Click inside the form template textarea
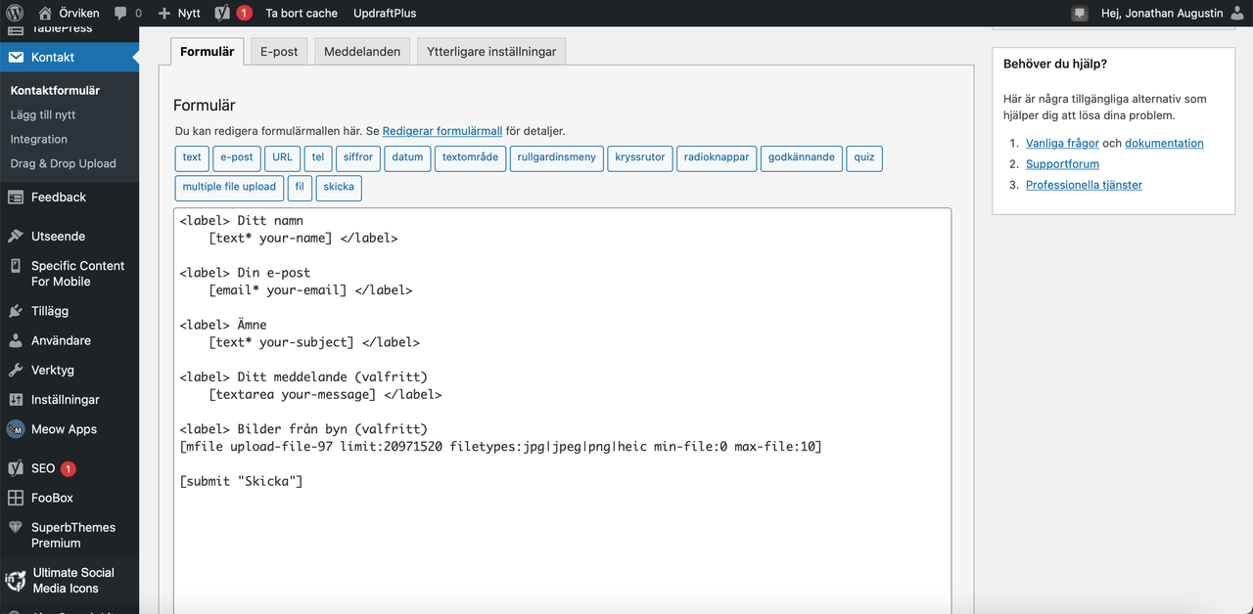The image size is (1253, 614). [x=562, y=411]
